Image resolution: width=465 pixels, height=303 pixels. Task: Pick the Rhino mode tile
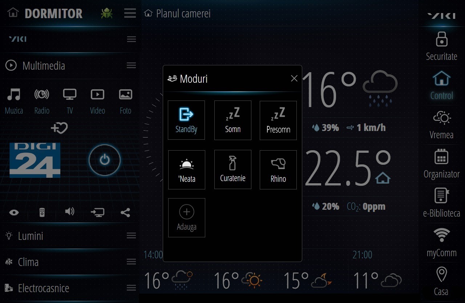[x=278, y=169]
